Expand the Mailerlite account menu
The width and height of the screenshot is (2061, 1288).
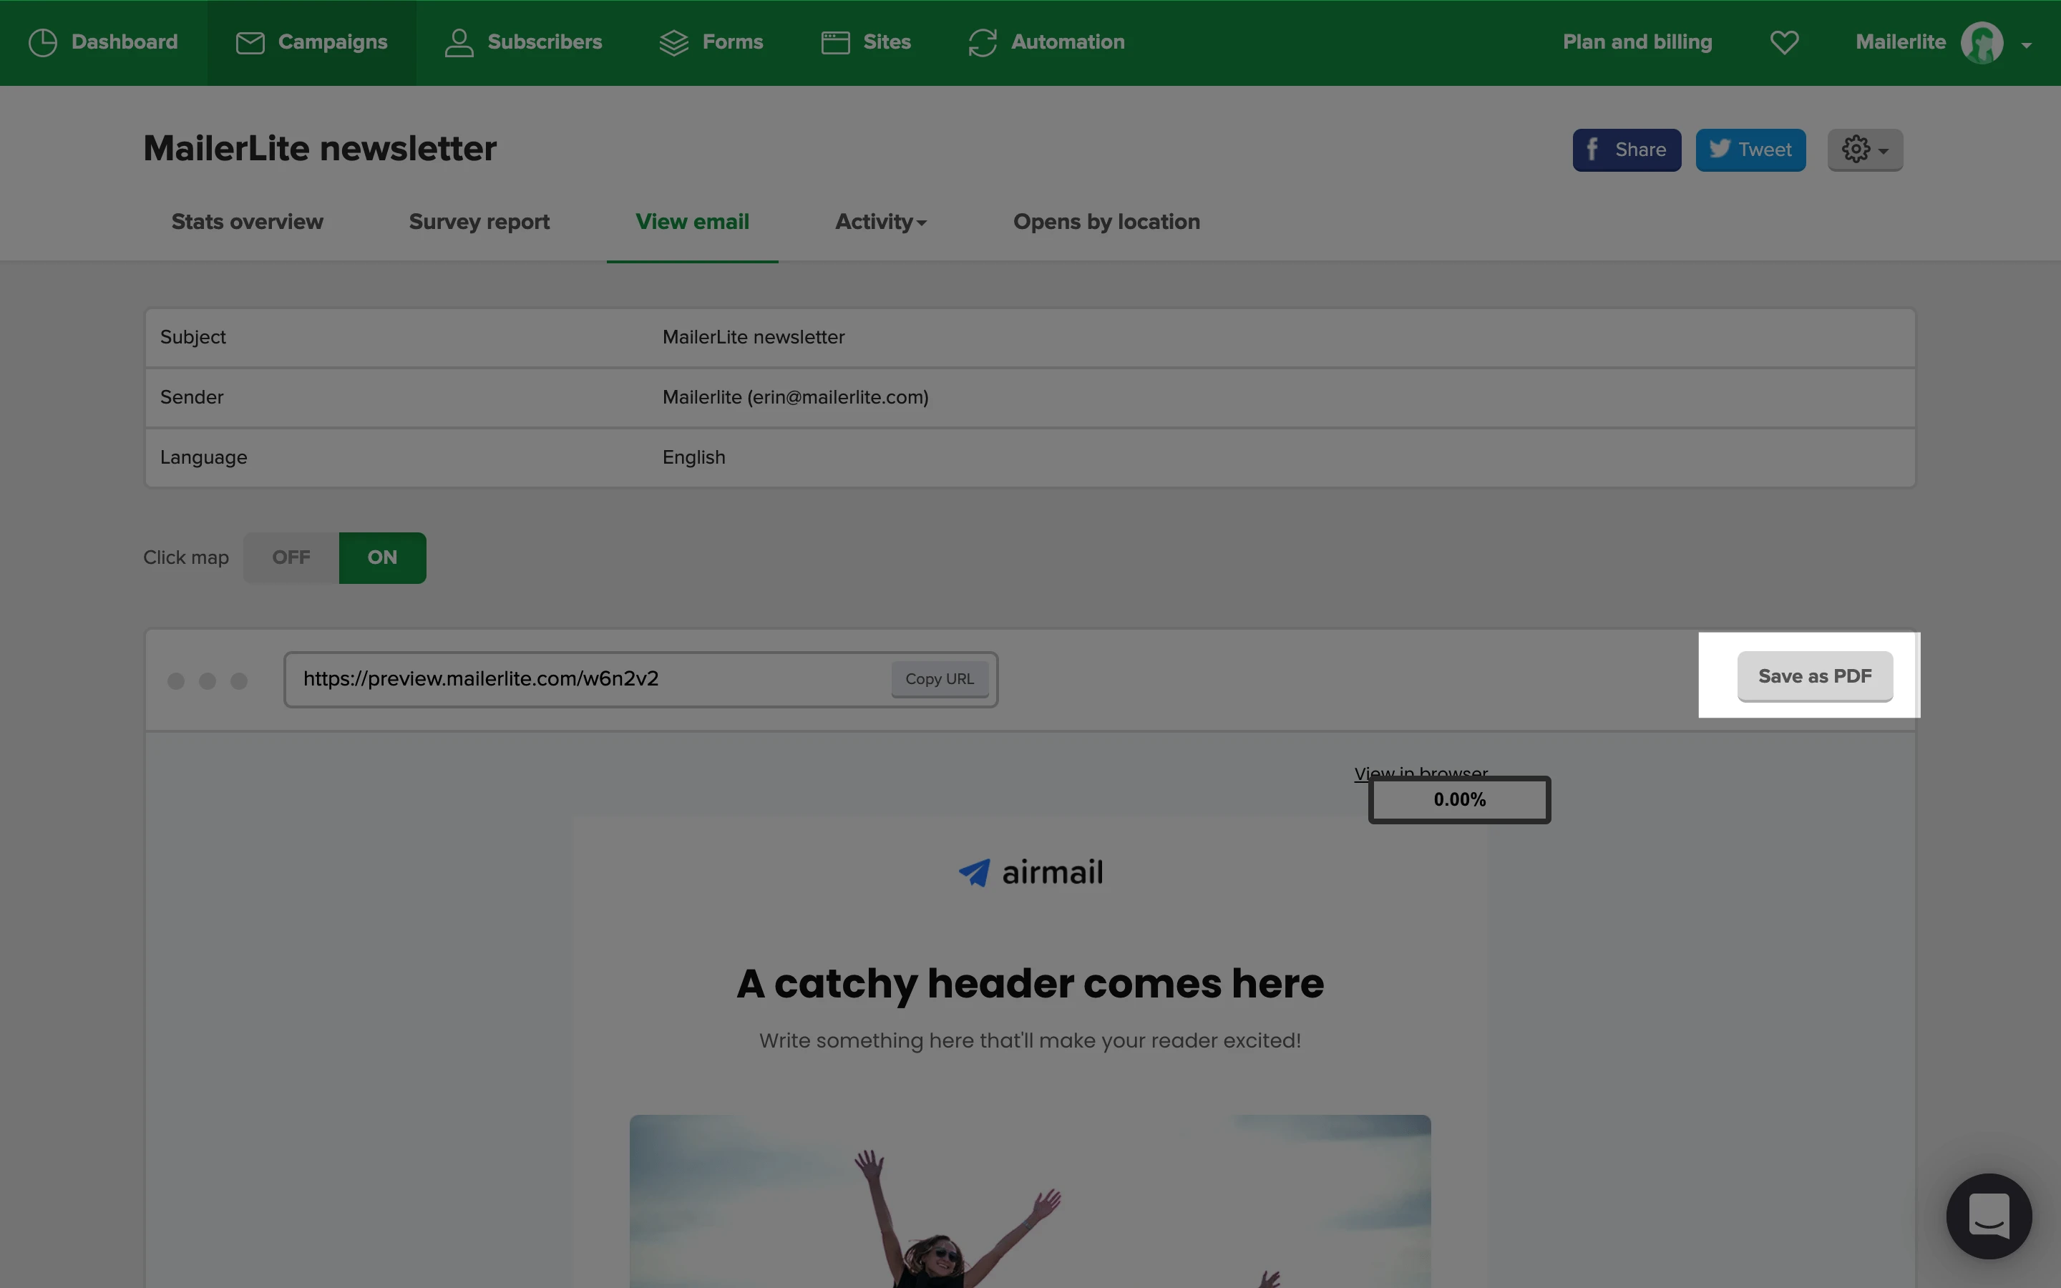(x=2026, y=44)
